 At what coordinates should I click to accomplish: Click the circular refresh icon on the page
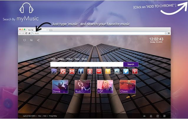[x=24, y=40]
